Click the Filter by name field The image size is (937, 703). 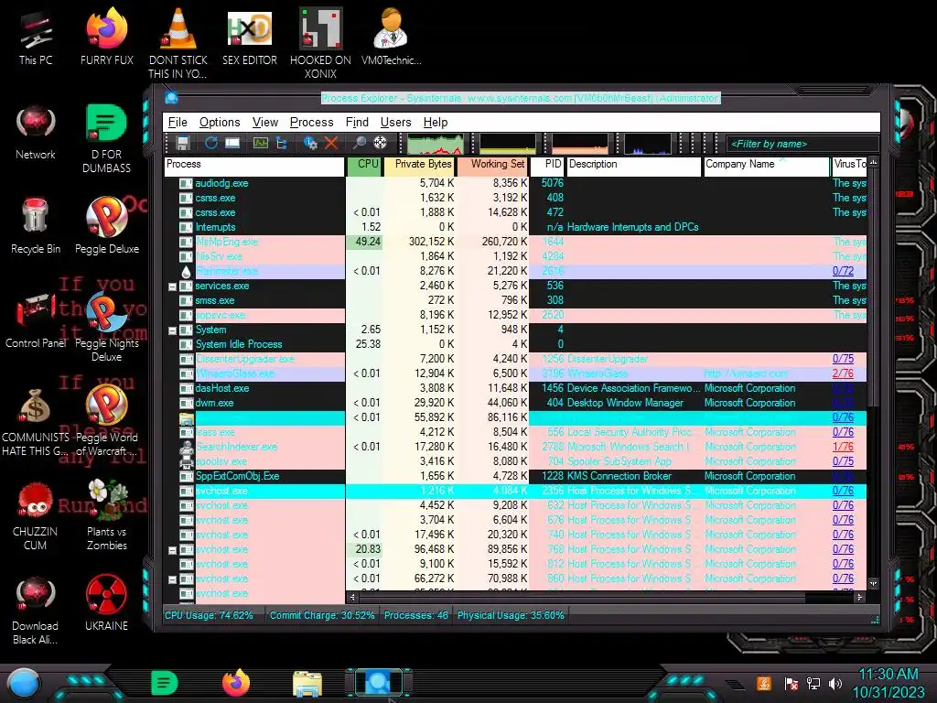click(802, 144)
